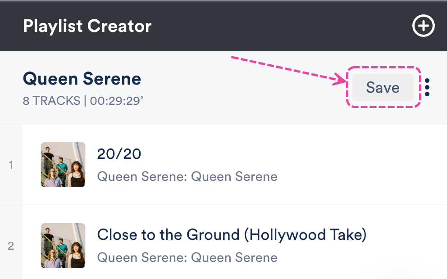Select the 20/20 track title

pos(119,154)
